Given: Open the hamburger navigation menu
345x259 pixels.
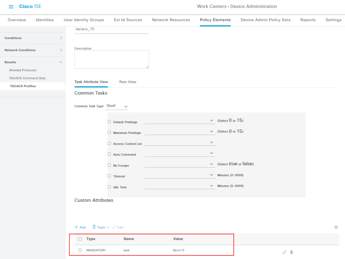Looking at the screenshot, I should (11, 7).
